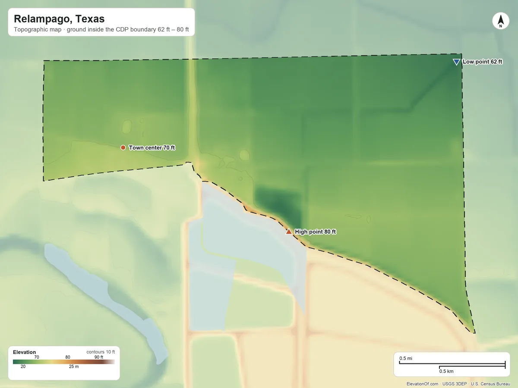
Task: Click the '0.5 mi' scale bar label
Action: (x=406, y=359)
